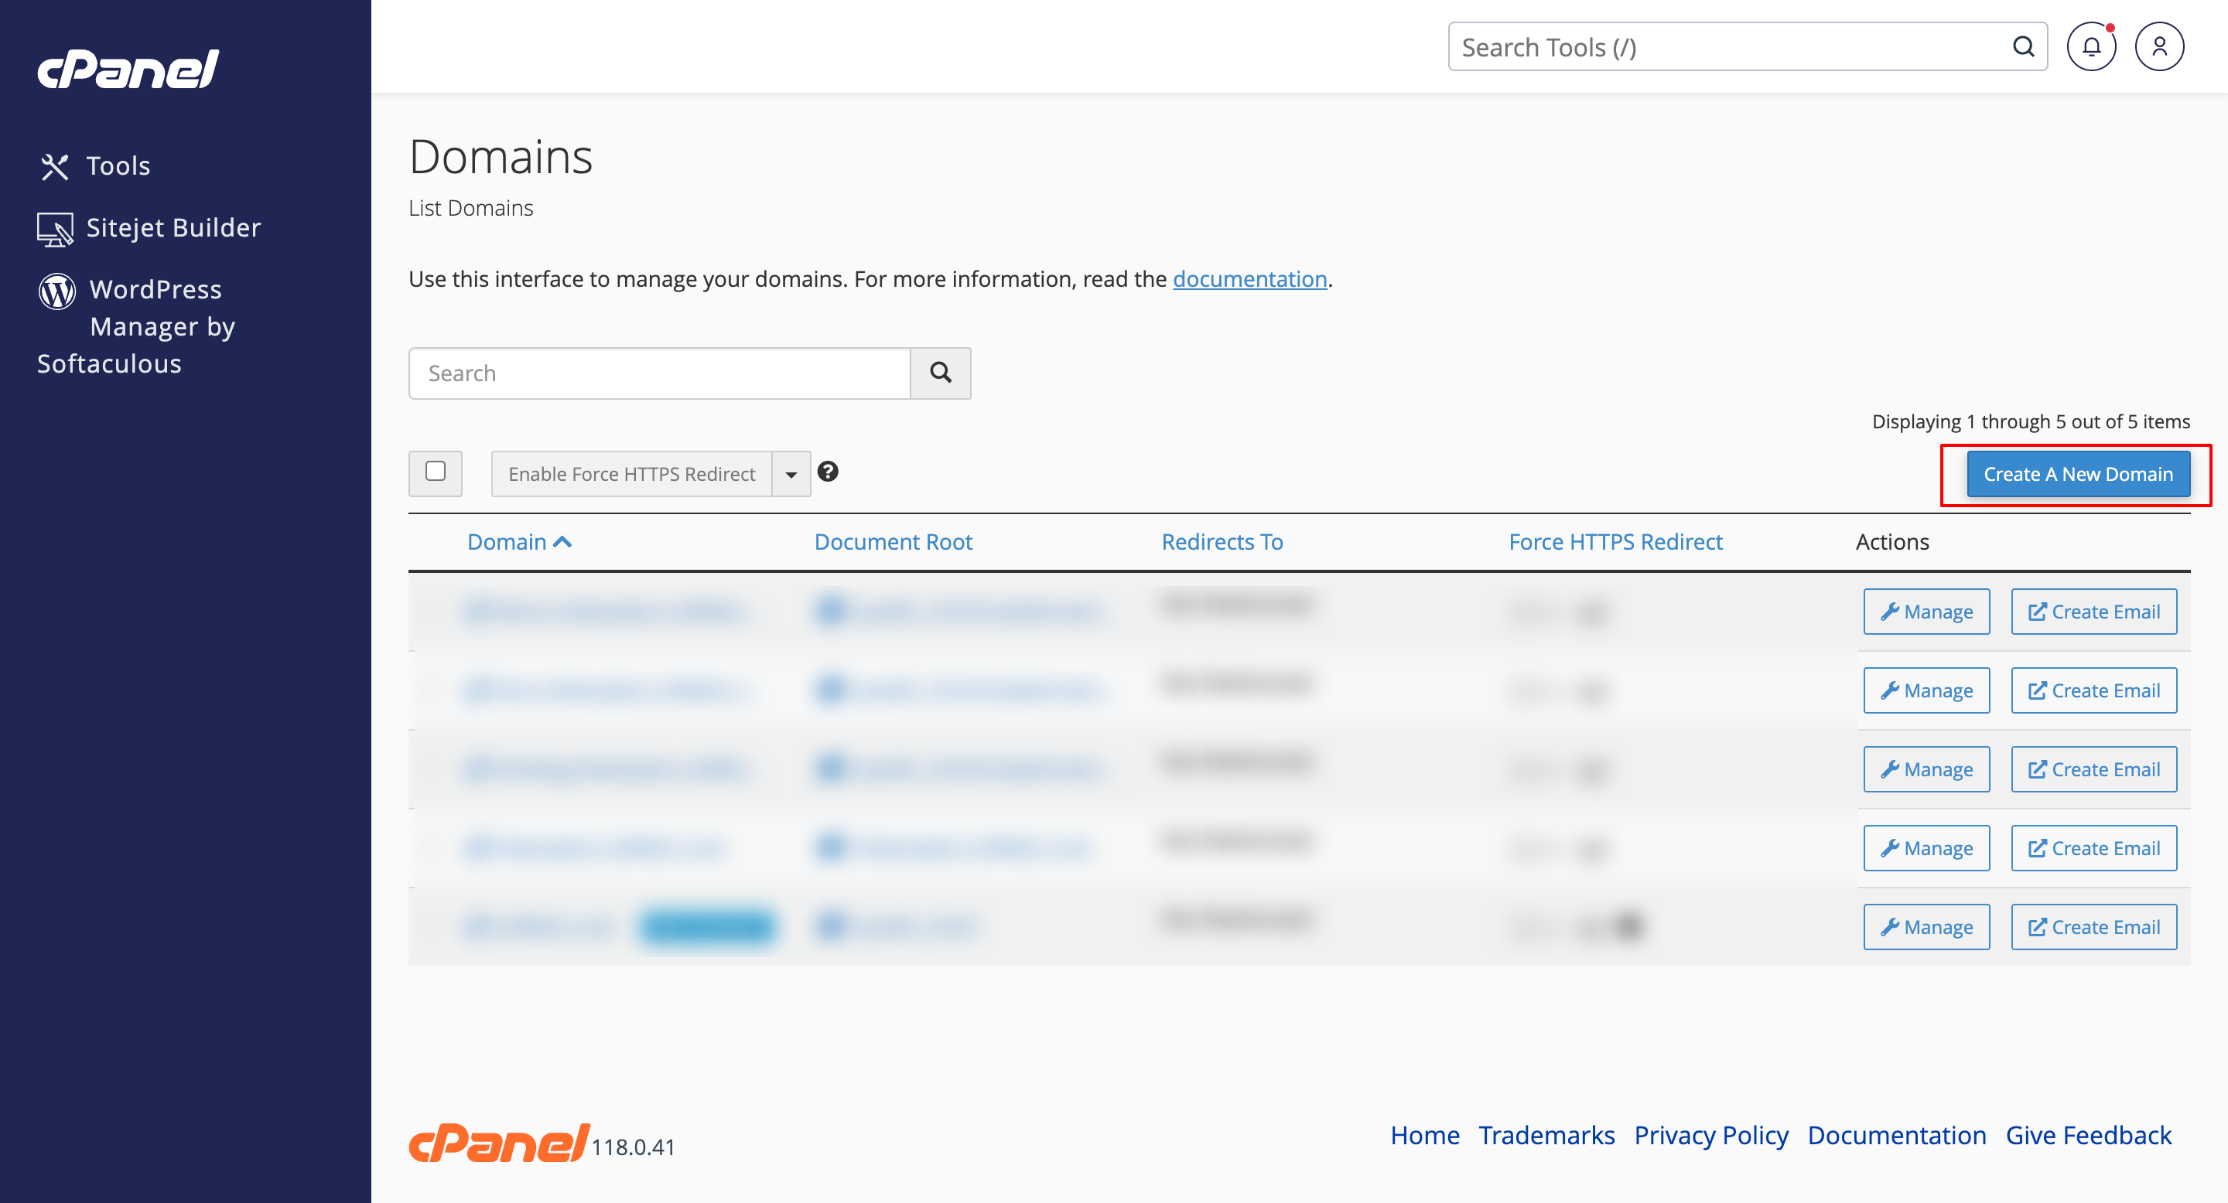The width and height of the screenshot is (2228, 1203).
Task: Open the Give Feedback footer link
Action: 2089,1135
